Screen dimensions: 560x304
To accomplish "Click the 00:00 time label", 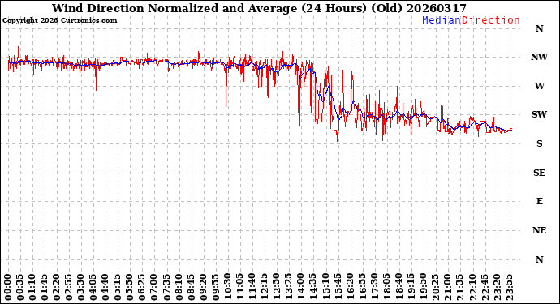I will coord(8,288).
